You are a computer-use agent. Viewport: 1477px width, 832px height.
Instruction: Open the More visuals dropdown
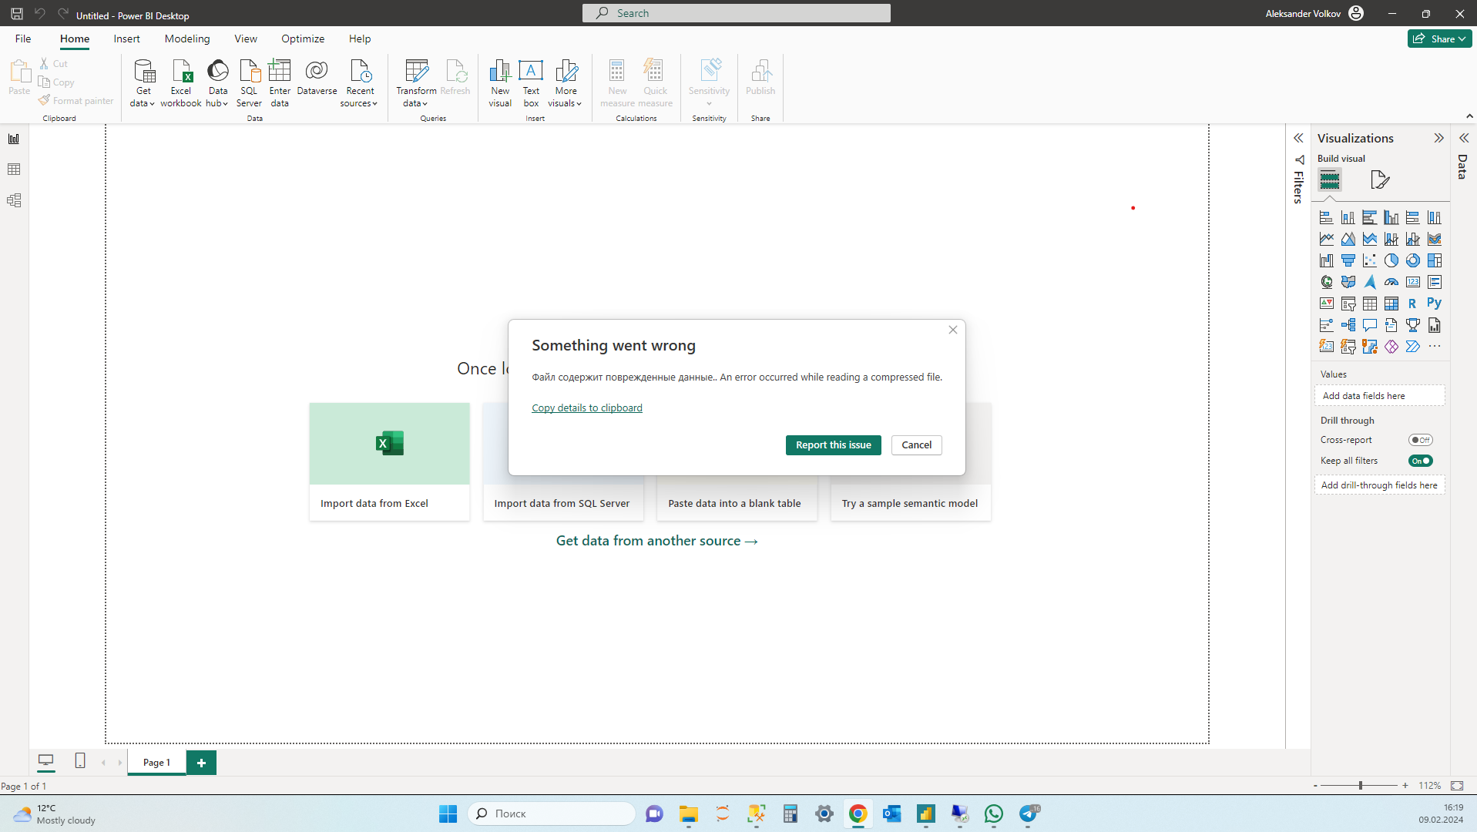[x=566, y=96]
